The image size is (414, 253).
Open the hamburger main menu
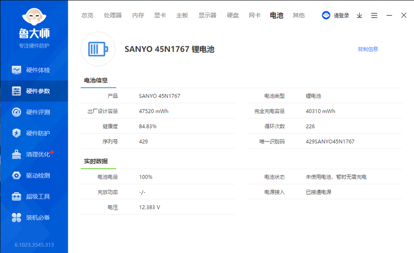pyautogui.click(x=374, y=15)
